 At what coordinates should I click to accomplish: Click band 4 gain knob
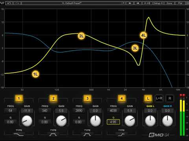click(130, 121)
